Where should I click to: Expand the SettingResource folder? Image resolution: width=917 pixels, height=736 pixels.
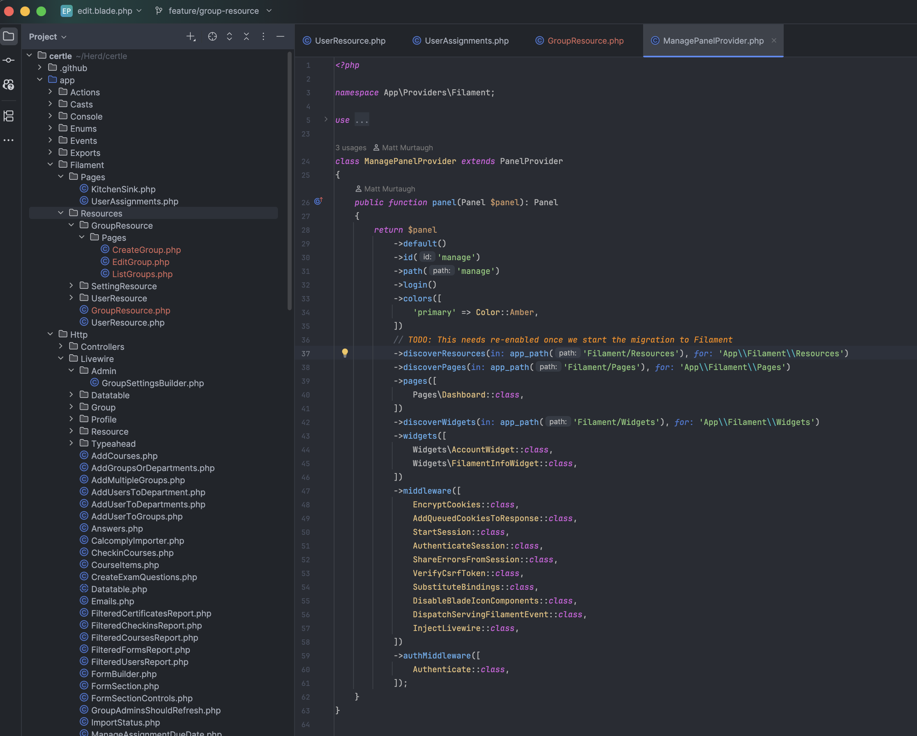coord(71,286)
